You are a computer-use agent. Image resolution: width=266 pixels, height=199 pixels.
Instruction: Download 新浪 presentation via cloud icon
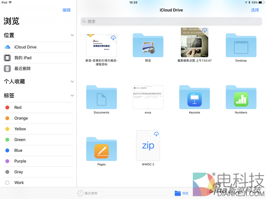pos(113,38)
